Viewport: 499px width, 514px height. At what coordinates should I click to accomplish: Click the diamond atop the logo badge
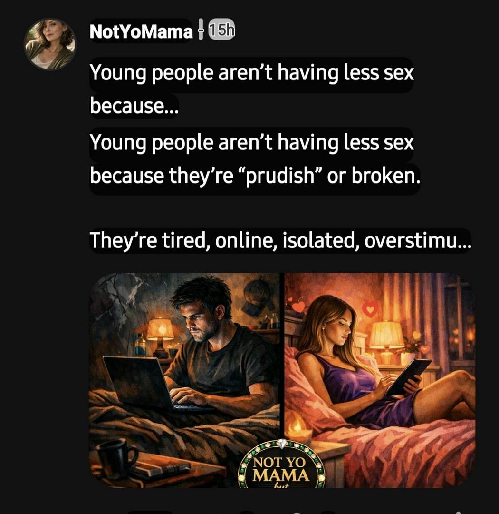[282, 444]
